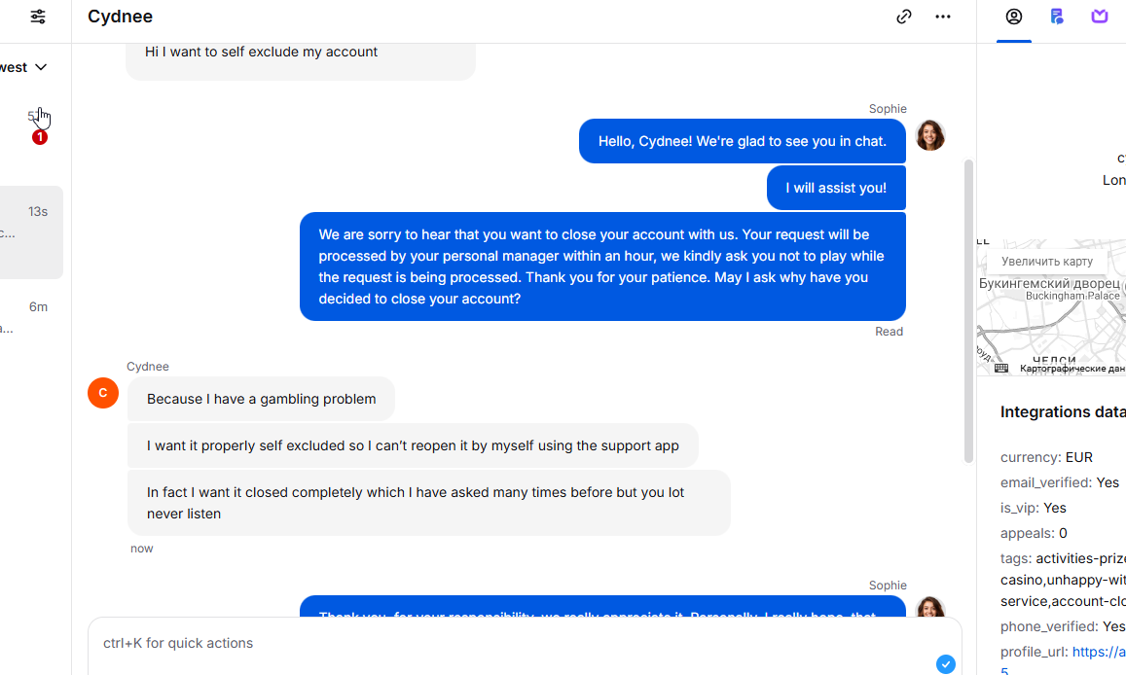The width and height of the screenshot is (1126, 675).
Task: Click the purple inbox icon in side panel
Action: click(x=1100, y=17)
